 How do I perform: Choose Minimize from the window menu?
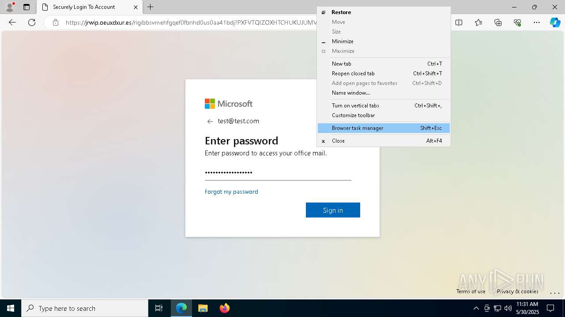point(384,41)
